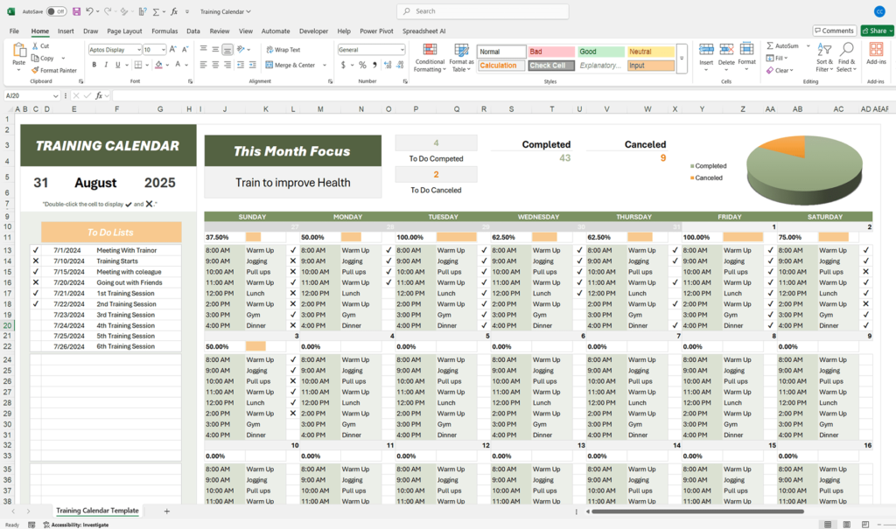Screen dimensions: 896x529
Task: Toggle the AutoSave switch
Action: [x=57, y=11]
